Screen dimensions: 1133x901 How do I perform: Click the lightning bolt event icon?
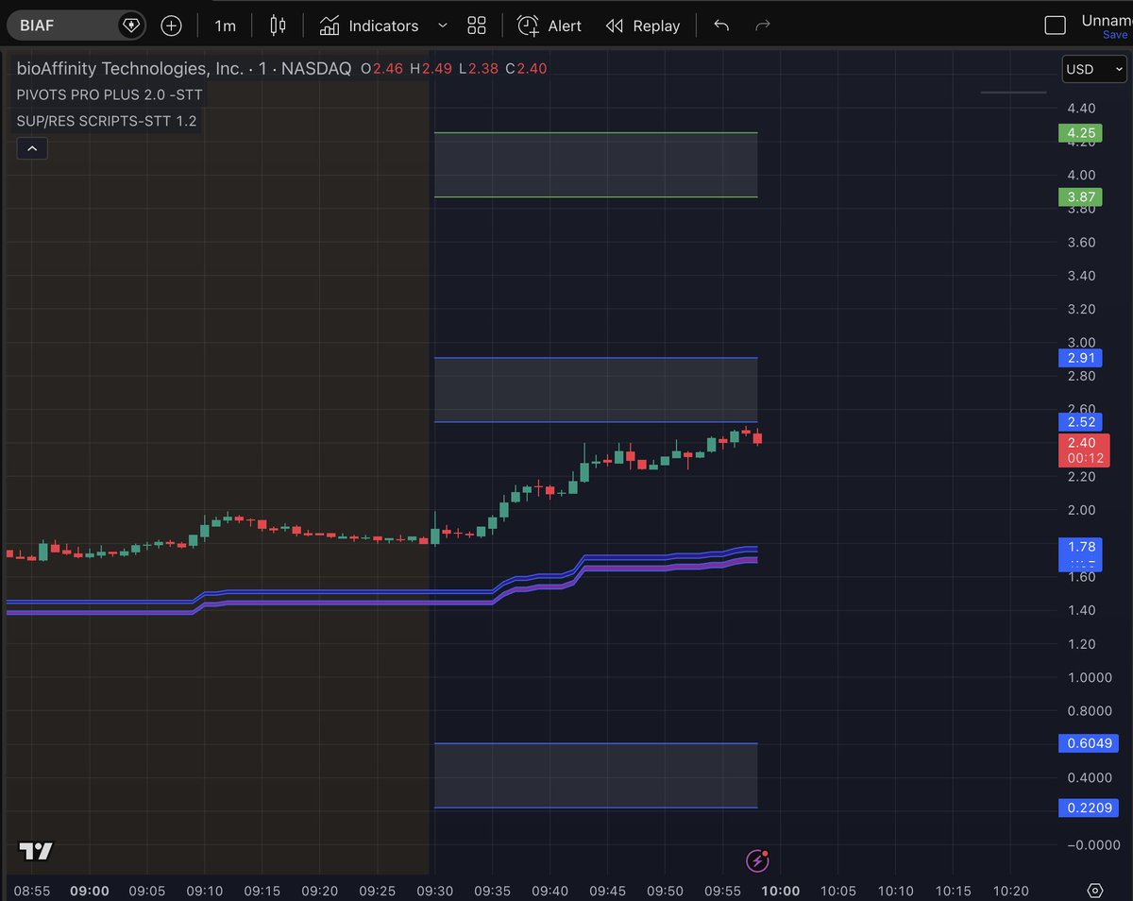click(757, 860)
